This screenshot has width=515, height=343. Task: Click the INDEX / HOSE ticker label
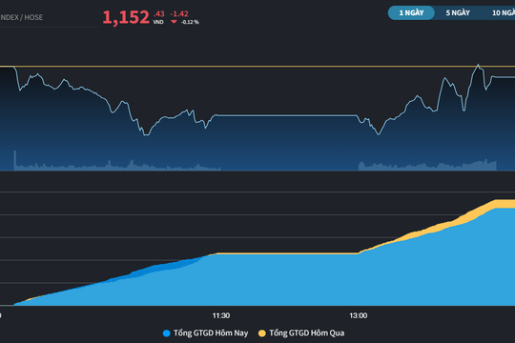pyautogui.click(x=21, y=17)
